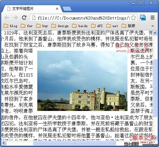Open a new tab with the new-tab button

(67, 9)
